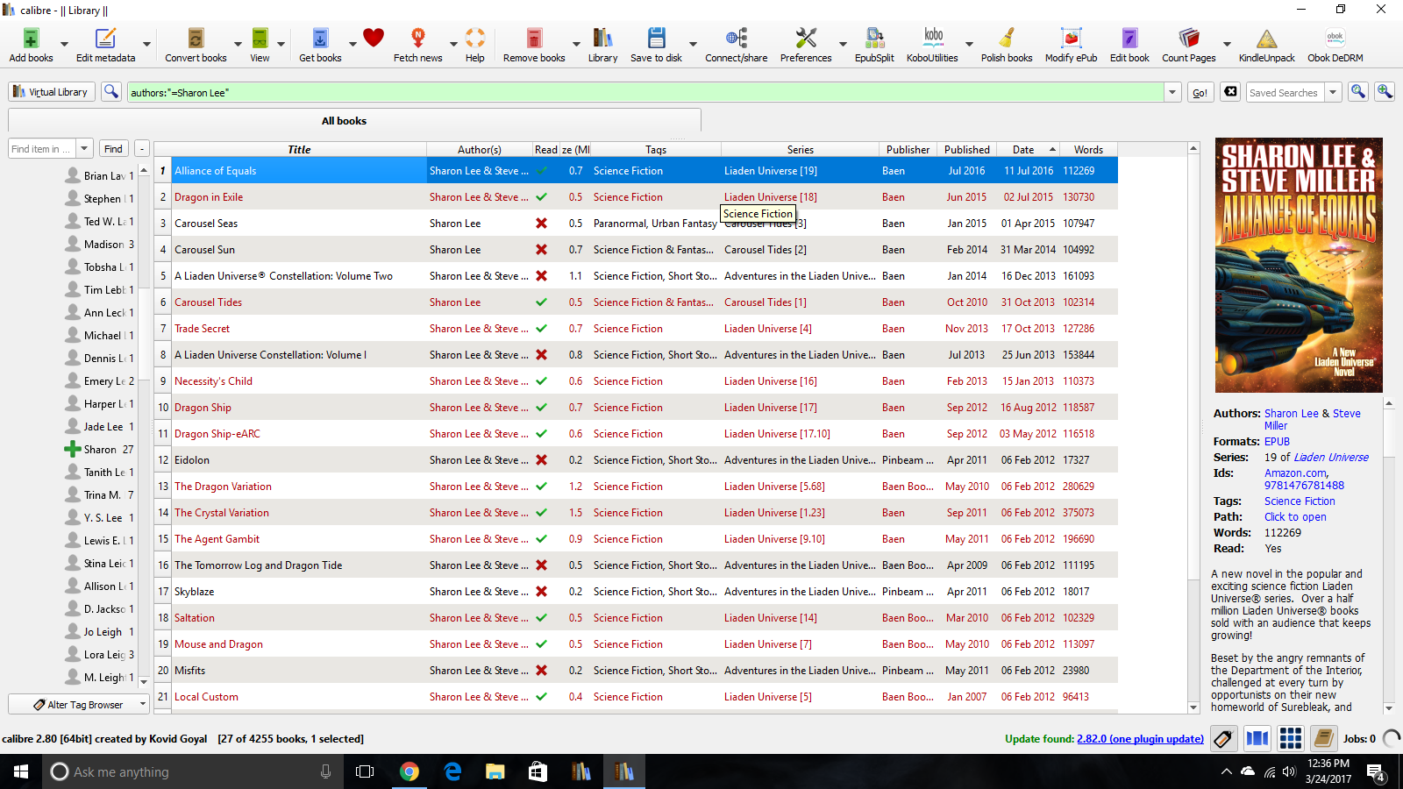Expand the Save to disk dropdown arrow
The height and width of the screenshot is (789, 1403).
(693, 44)
